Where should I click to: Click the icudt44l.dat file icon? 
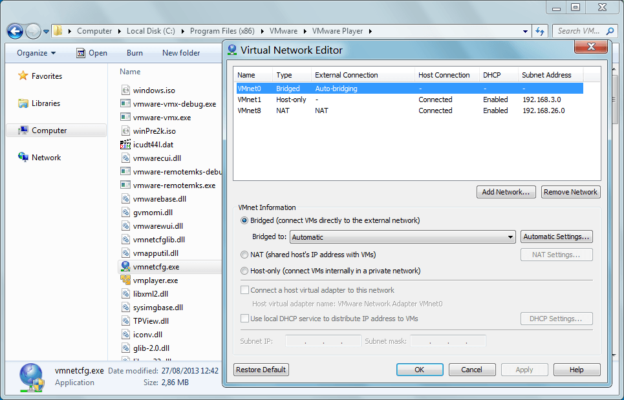125,145
